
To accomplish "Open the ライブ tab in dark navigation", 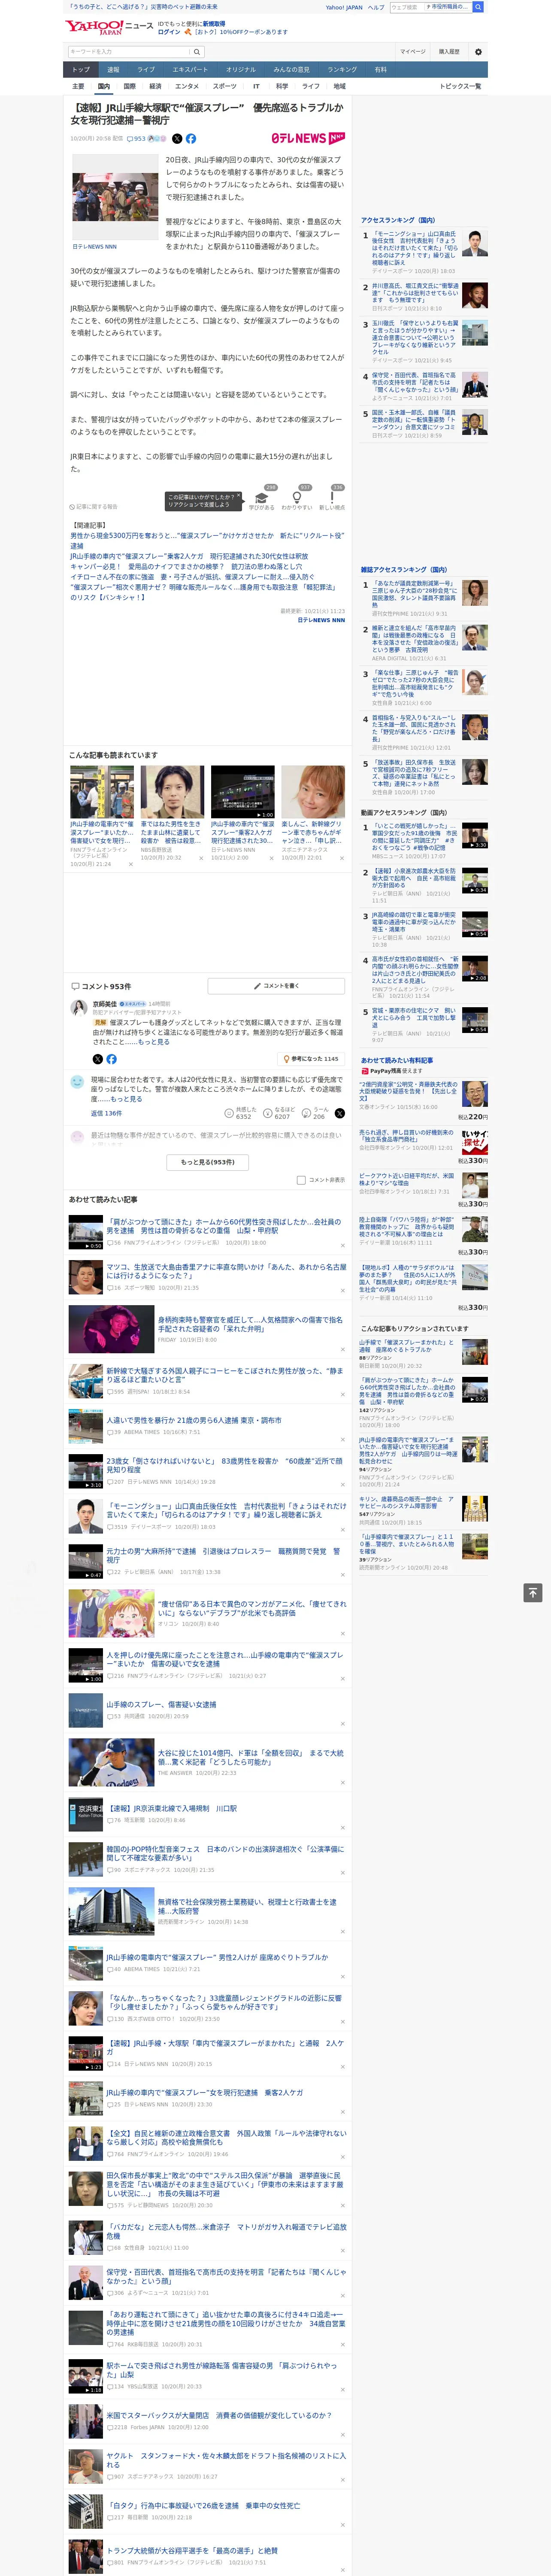I will [146, 70].
